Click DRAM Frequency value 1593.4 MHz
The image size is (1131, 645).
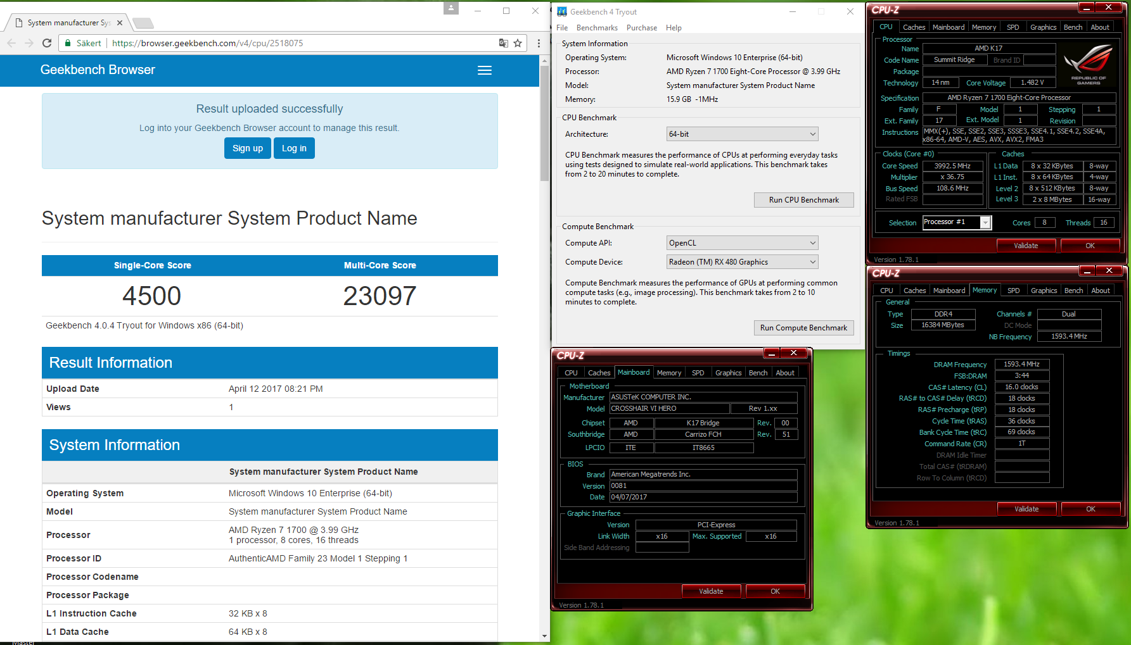tap(1021, 365)
